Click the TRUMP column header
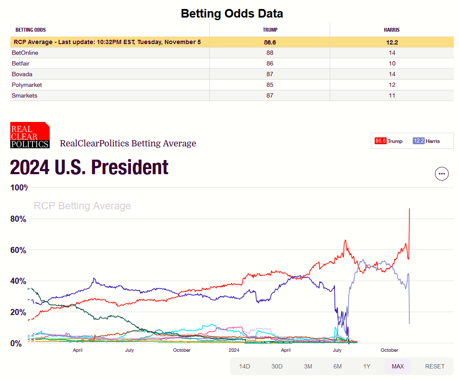Screen dimensions: 459x380 click(269, 30)
